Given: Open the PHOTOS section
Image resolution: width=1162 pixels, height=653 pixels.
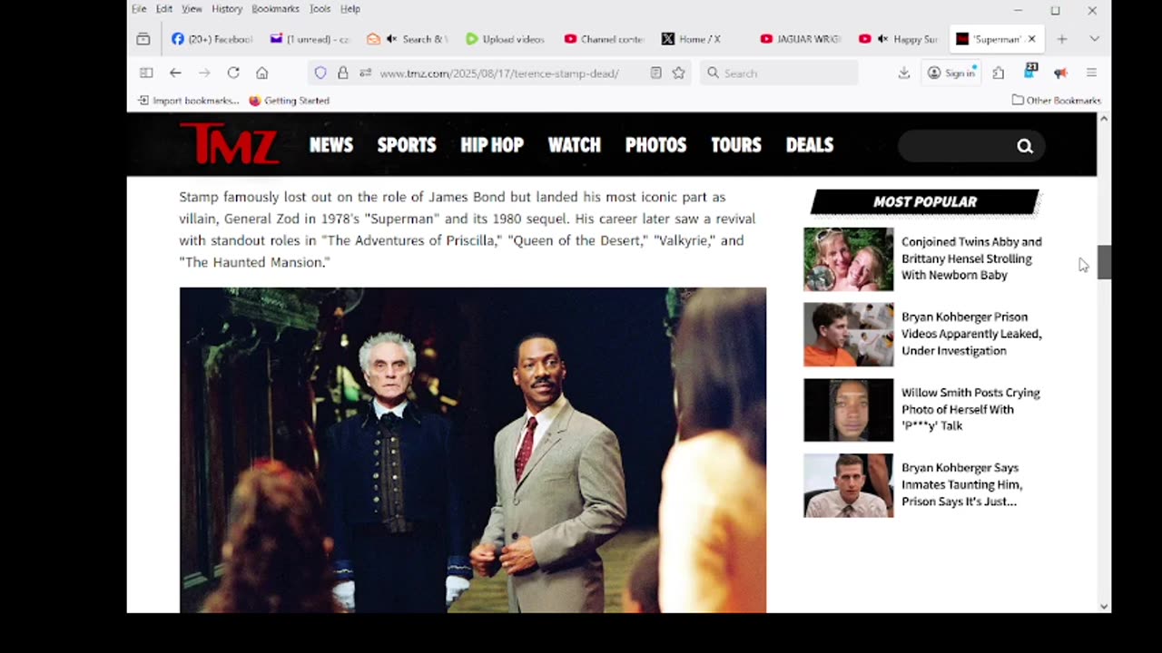Looking at the screenshot, I should 655,145.
